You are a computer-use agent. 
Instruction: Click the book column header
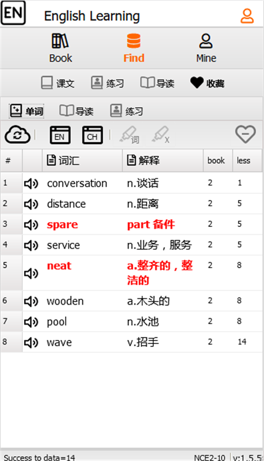coord(218,161)
